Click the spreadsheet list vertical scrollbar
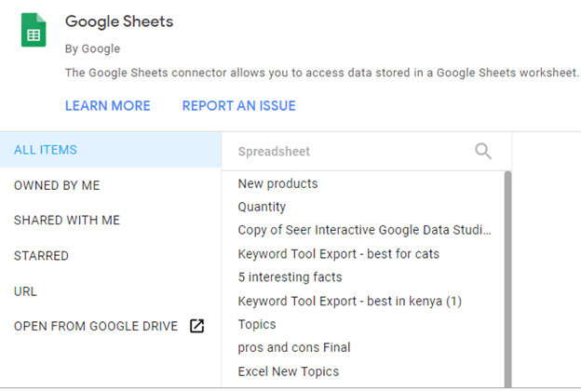 [x=507, y=280]
